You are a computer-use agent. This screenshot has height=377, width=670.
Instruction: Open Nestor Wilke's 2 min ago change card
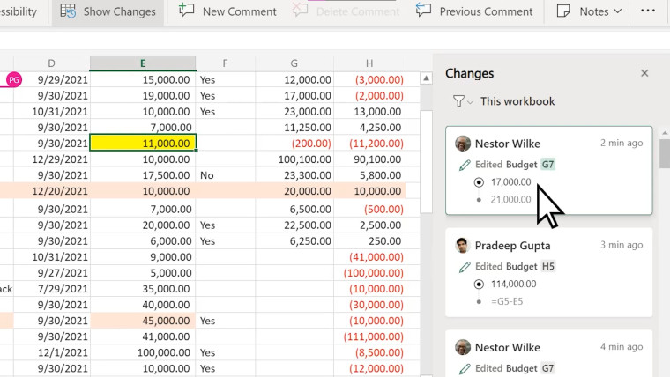pyautogui.click(x=548, y=170)
